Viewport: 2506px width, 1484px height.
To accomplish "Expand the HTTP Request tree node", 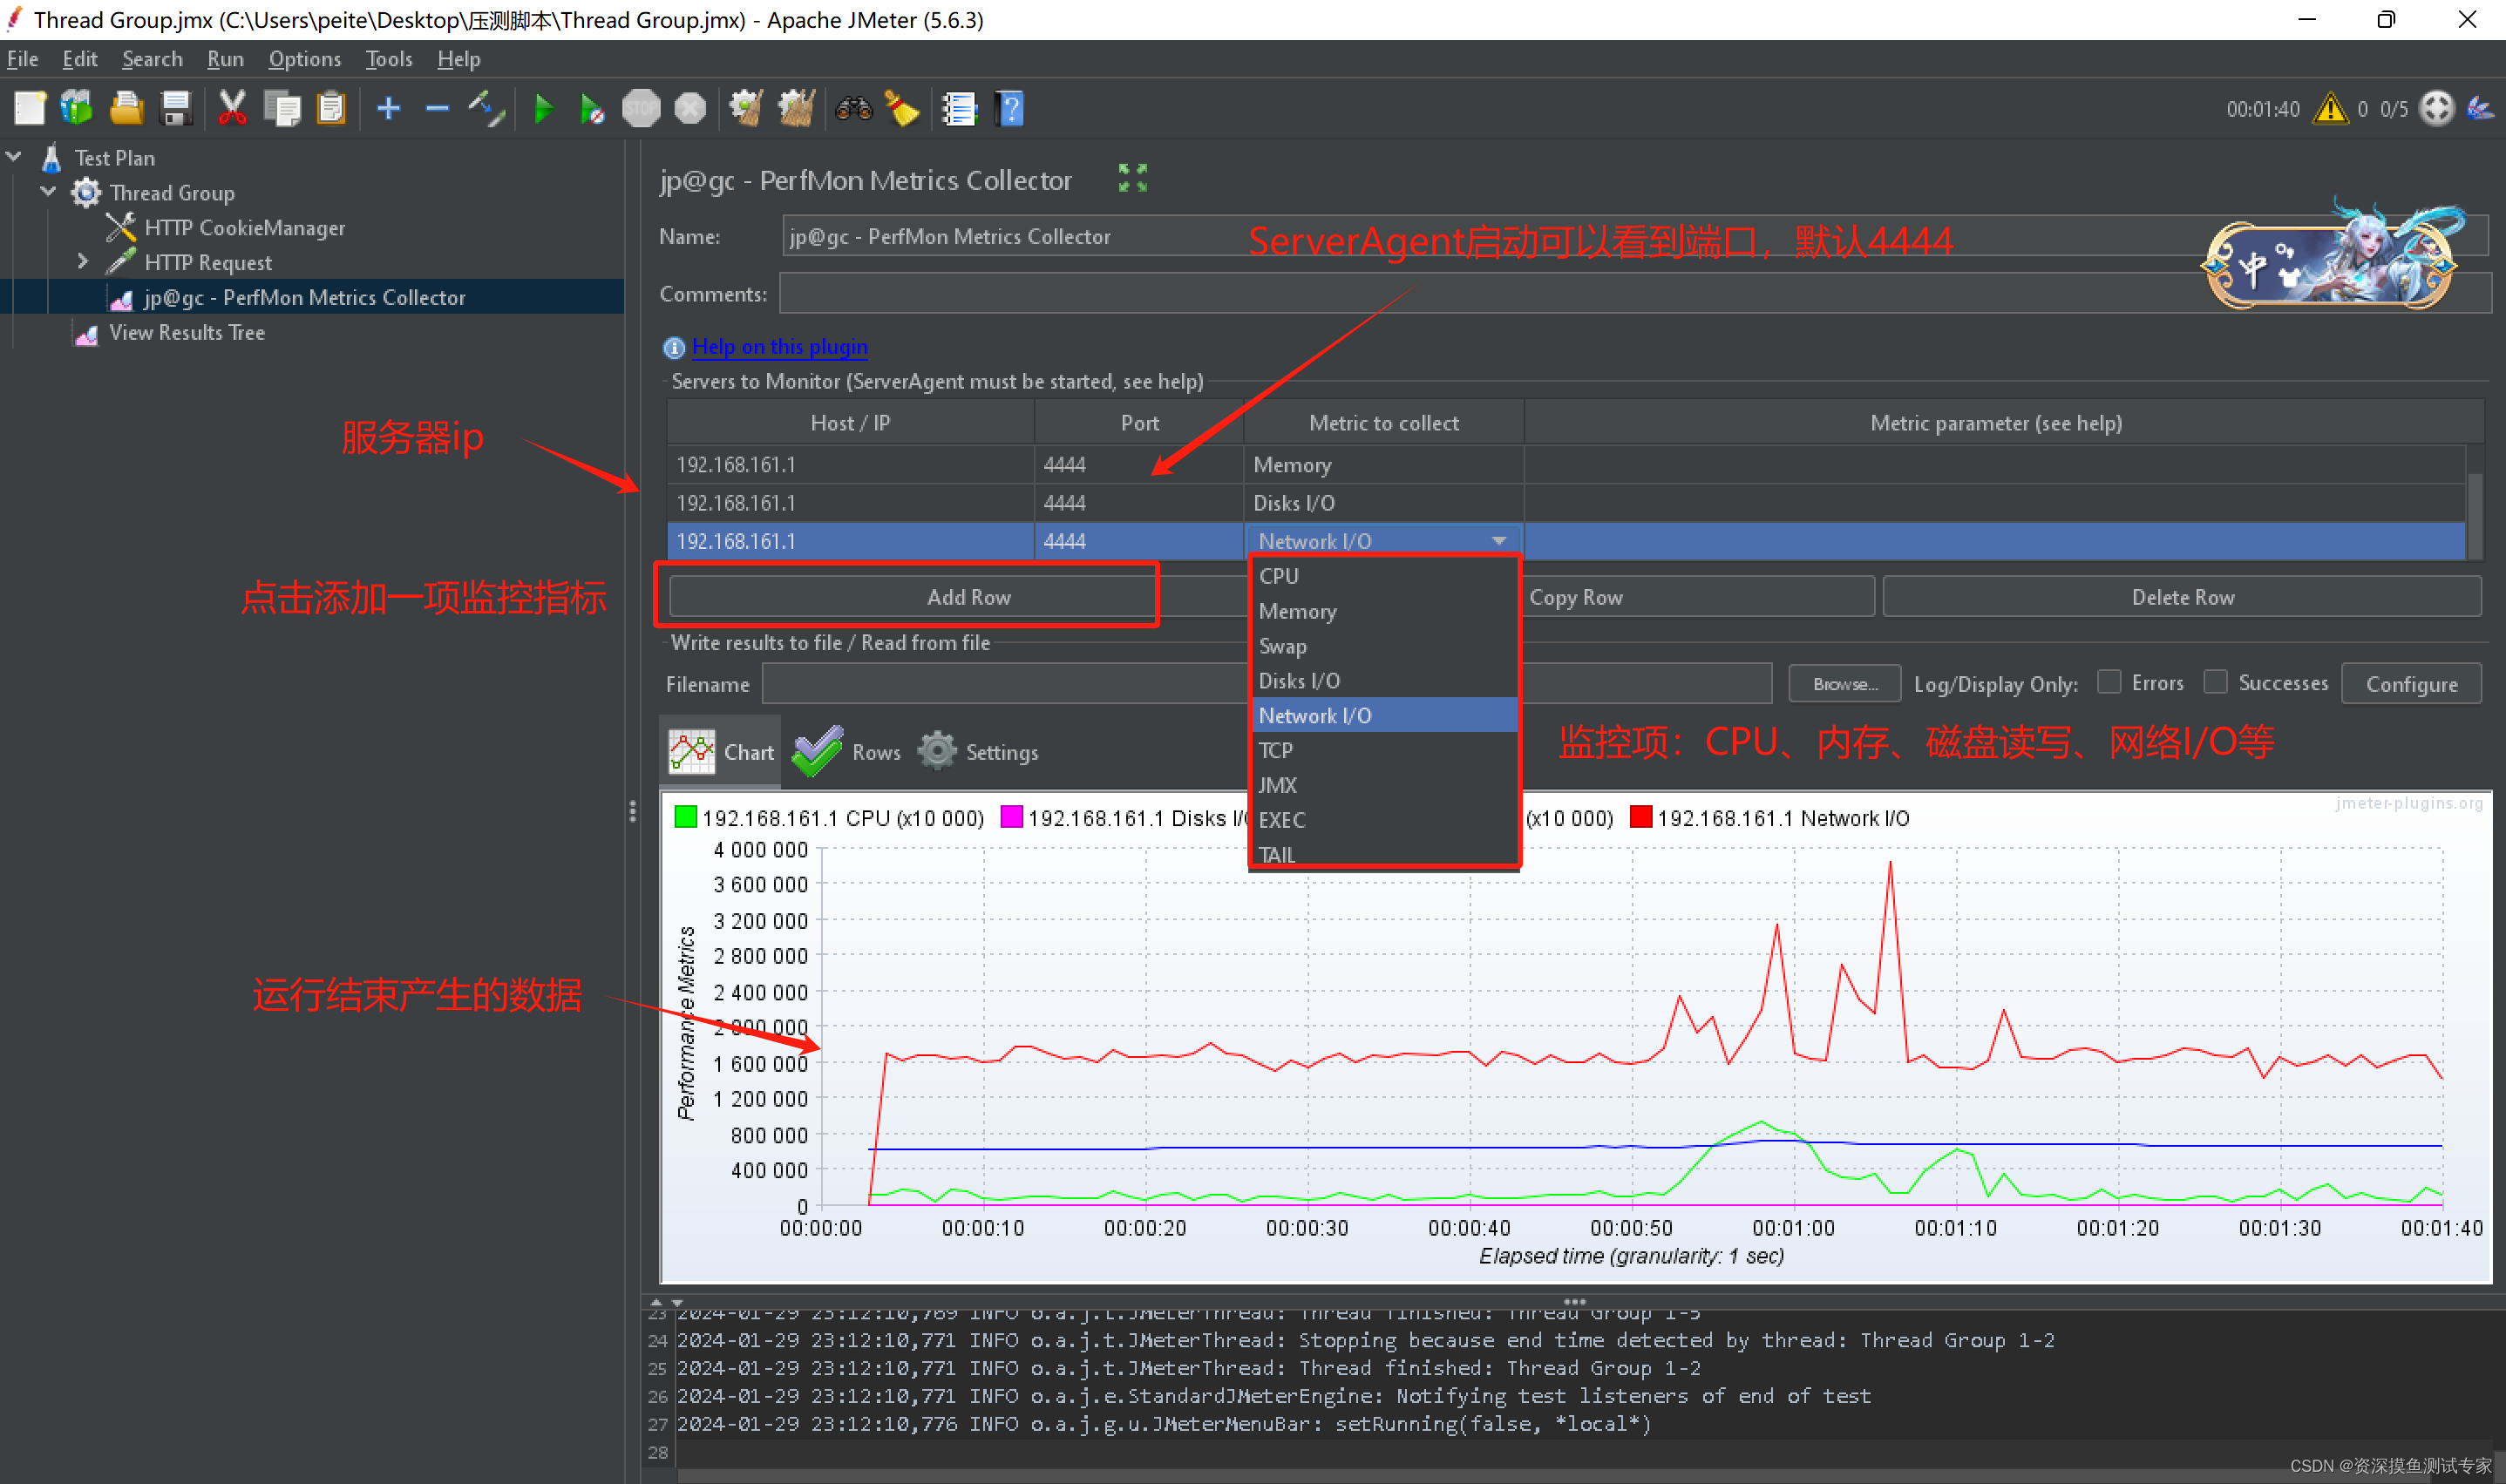I will click(83, 262).
